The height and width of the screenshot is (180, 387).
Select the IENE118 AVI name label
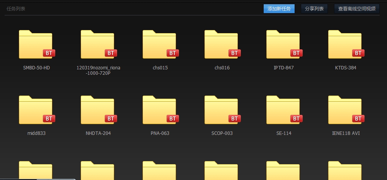[x=346, y=133]
